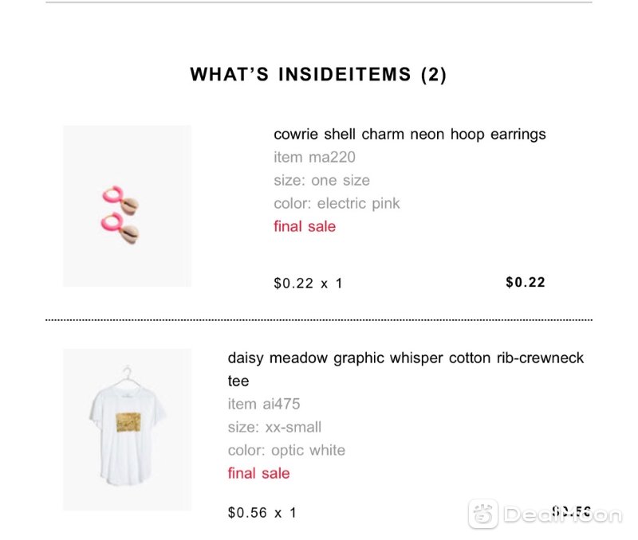Viewport: 638px width, 540px height.
Task: Click the $0.22 x 1 quantity price
Action: (x=308, y=284)
